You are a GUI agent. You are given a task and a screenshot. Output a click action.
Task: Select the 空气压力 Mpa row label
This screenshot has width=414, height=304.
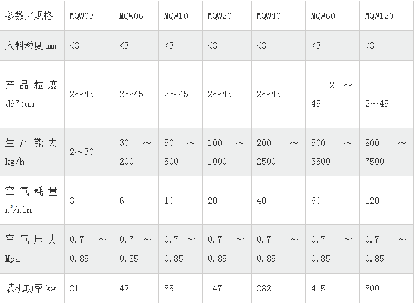click(32, 249)
